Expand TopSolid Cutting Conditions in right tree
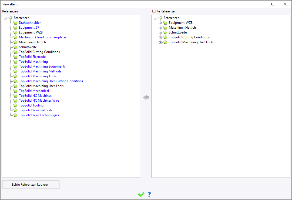 click(160, 38)
